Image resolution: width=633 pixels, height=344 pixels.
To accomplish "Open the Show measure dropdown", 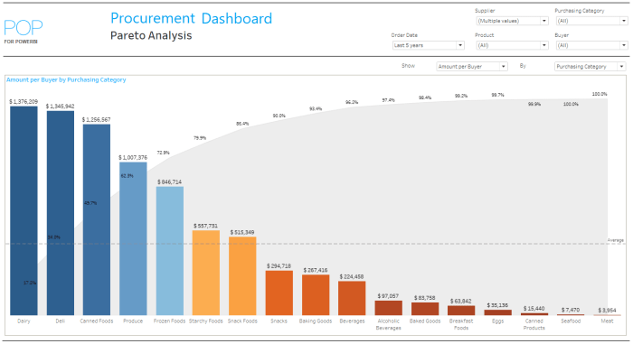I will click(x=471, y=66).
